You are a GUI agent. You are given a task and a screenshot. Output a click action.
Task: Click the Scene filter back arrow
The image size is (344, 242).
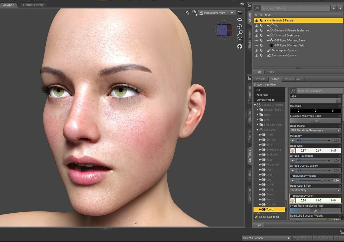pyautogui.click(x=334, y=8)
